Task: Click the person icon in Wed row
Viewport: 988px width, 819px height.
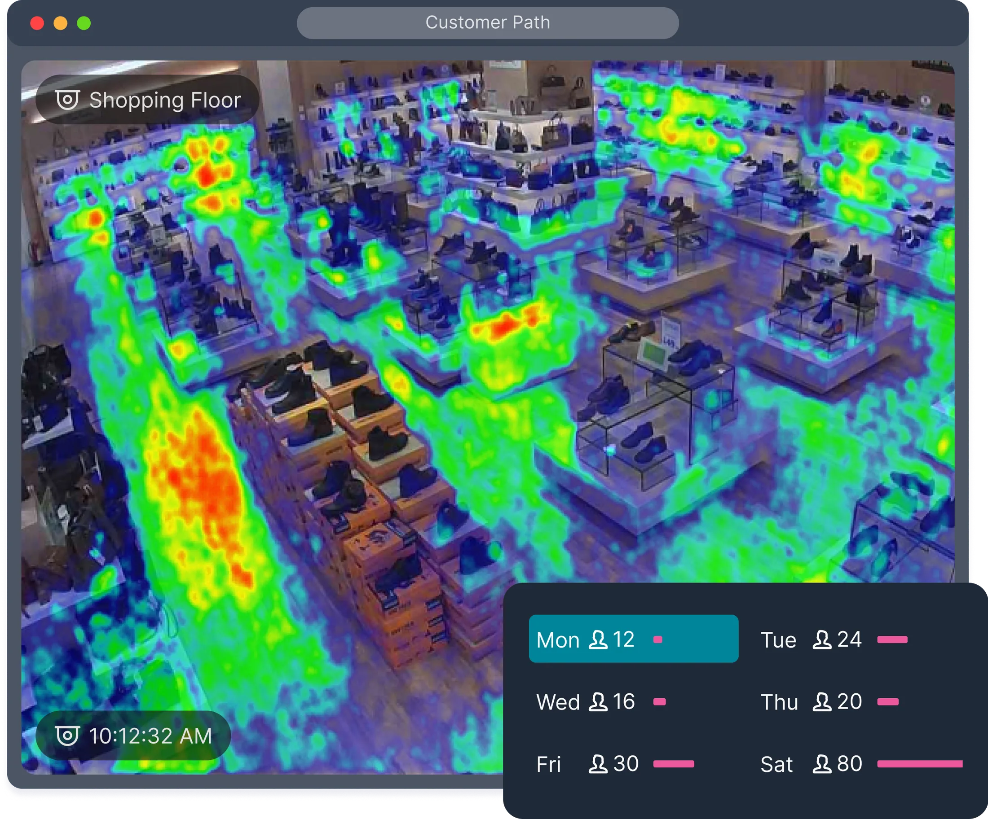Action: (x=598, y=702)
